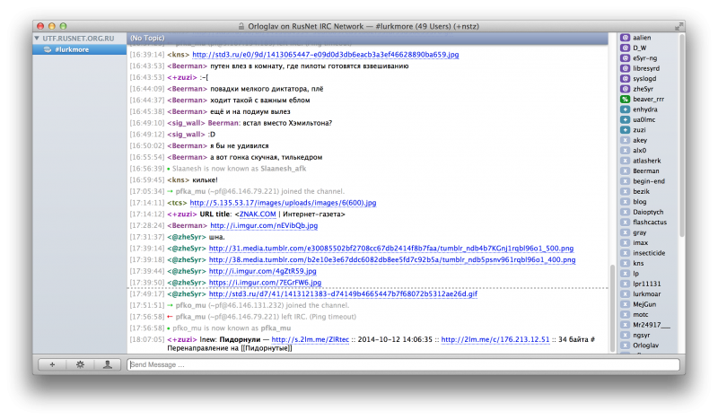Click the pfko_mu joined the channel message
This screenshot has width=718, height=420.
262,305
